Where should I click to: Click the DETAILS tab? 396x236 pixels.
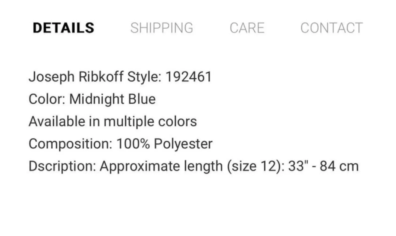pos(63,27)
